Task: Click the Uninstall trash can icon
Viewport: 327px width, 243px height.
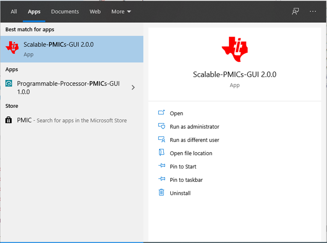Action: tap(161, 192)
